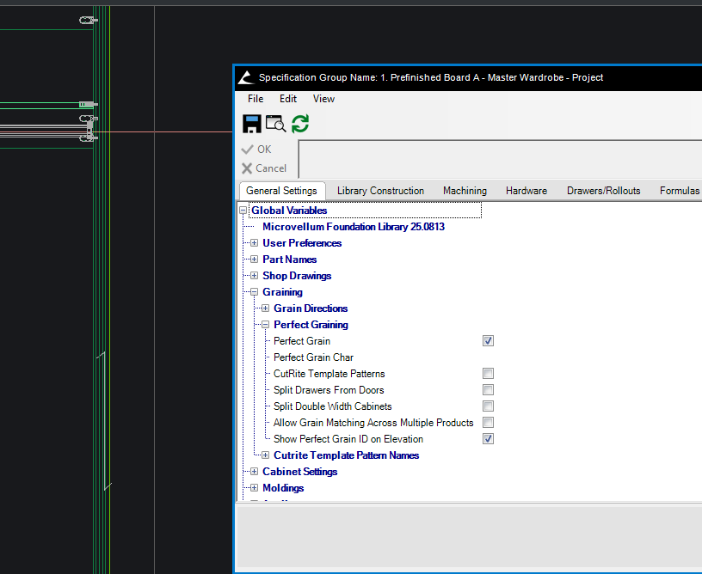702x574 pixels.
Task: Switch to the Formulas tab
Action: click(x=679, y=191)
